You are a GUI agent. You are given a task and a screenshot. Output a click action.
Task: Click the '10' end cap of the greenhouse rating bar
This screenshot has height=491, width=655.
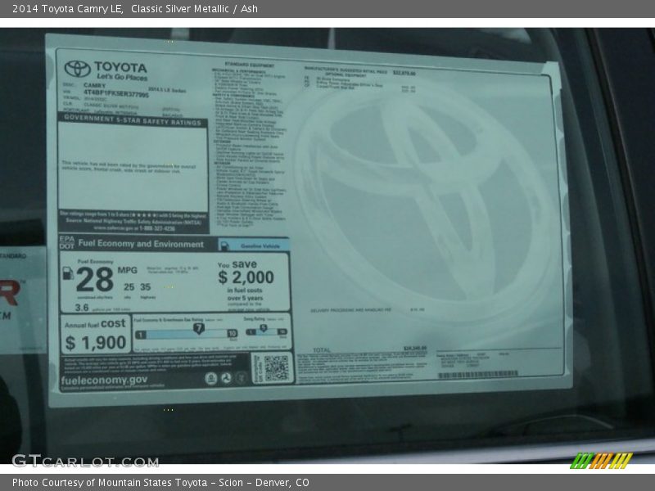point(233,333)
